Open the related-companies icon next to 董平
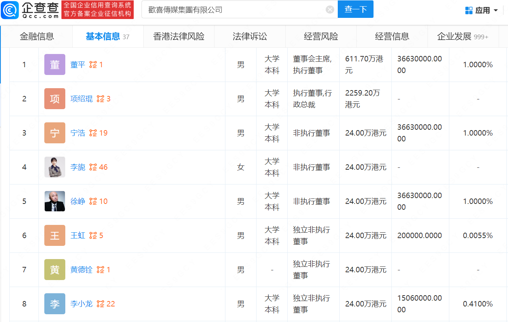Image resolution: width=508 pixels, height=322 pixels. 93,65
